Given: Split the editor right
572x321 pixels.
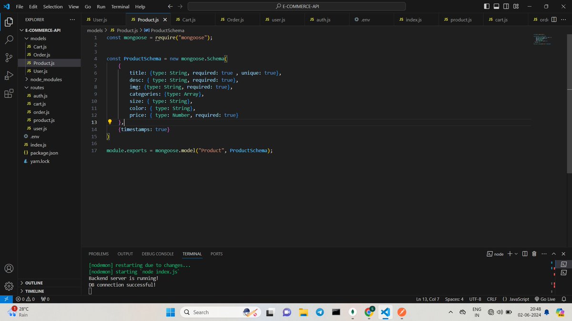Looking at the screenshot, I should tap(554, 19).
